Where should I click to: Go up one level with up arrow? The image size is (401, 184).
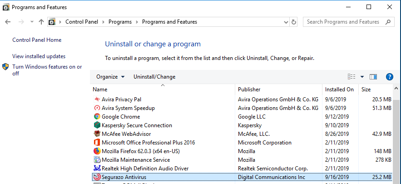click(41, 22)
